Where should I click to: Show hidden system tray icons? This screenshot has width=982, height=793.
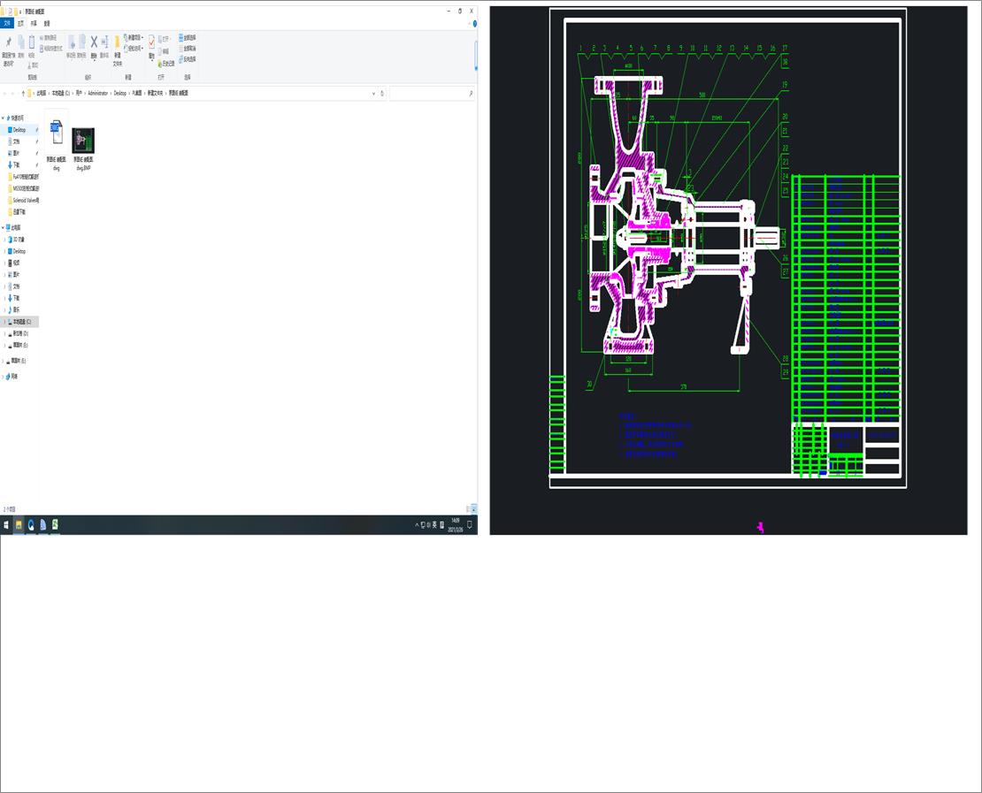tap(417, 524)
